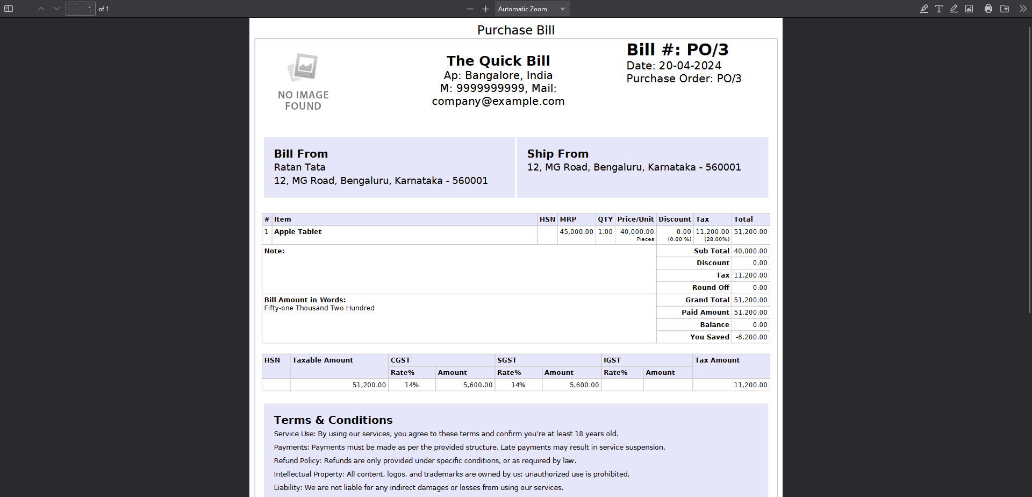Image resolution: width=1032 pixels, height=497 pixels.
Task: Toggle the sidebar panel
Action: click(9, 9)
